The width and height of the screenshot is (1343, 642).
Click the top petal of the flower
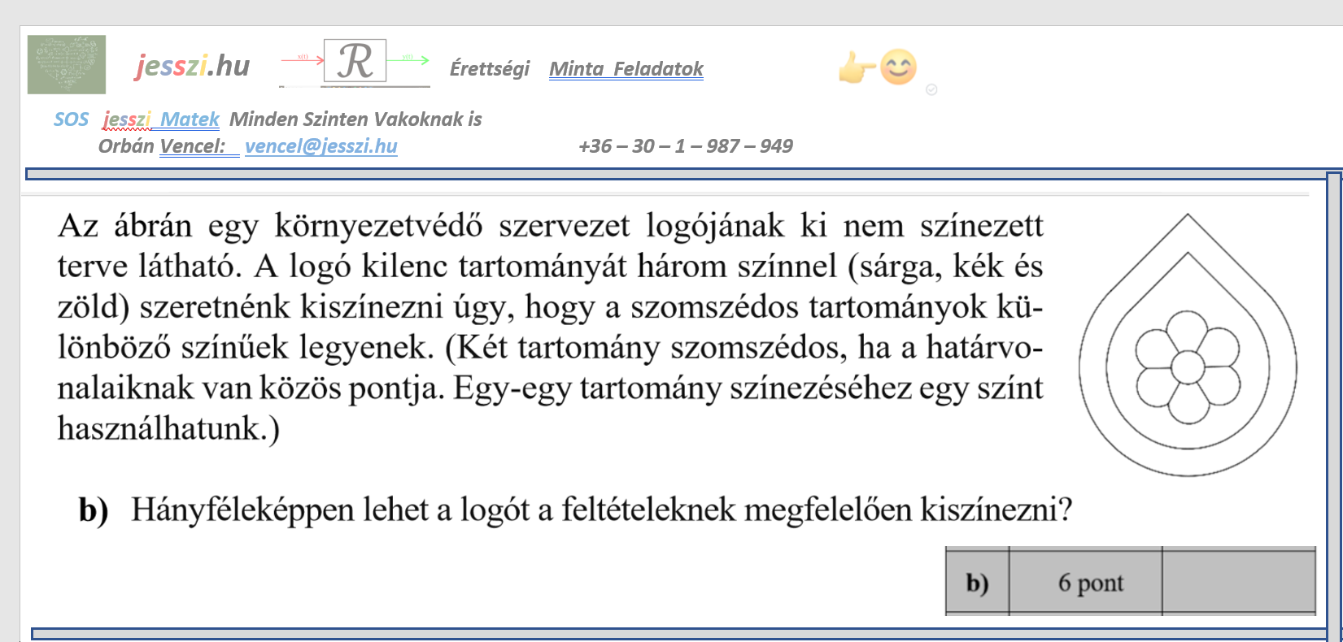coord(1188,332)
